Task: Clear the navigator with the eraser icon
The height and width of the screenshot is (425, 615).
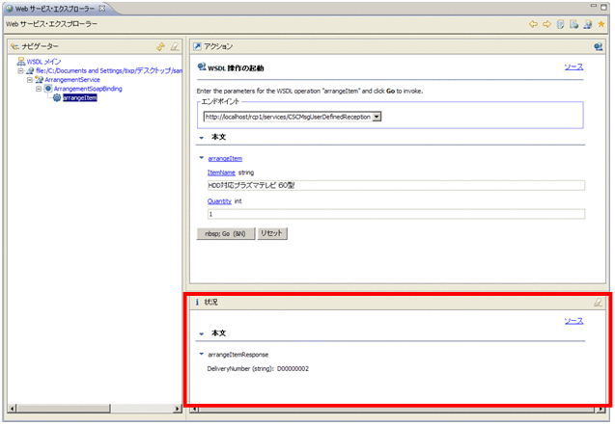Action: (x=175, y=47)
